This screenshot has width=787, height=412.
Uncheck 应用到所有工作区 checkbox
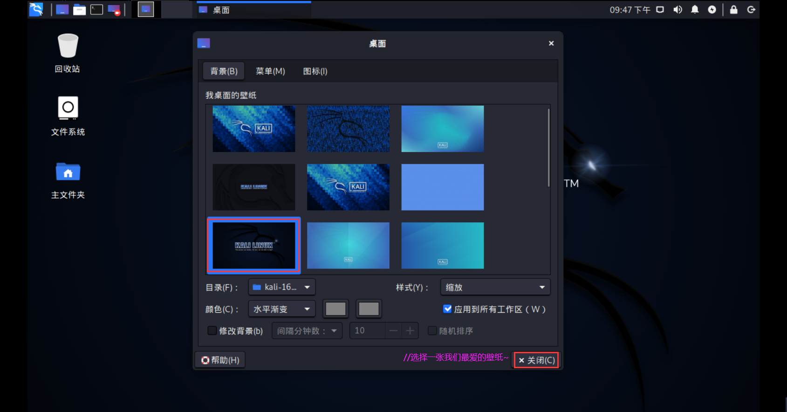[447, 309]
